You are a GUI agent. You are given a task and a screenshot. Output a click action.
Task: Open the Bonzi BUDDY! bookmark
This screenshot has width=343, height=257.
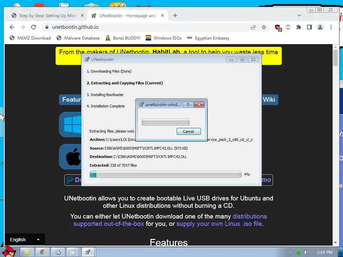pos(123,38)
